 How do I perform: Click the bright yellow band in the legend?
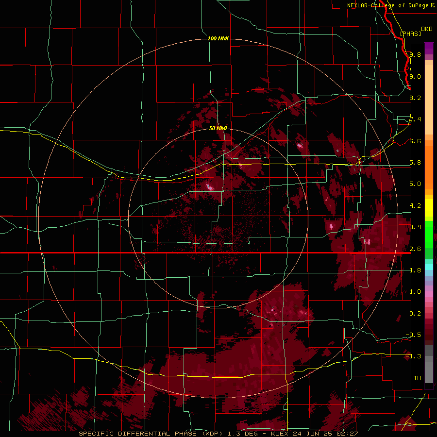click(x=429, y=208)
